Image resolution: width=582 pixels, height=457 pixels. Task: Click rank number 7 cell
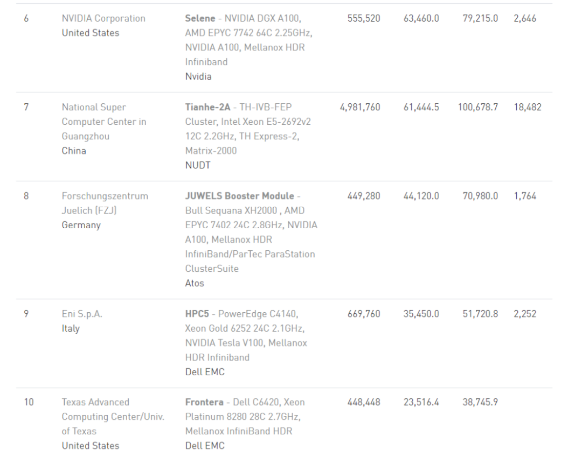pyautogui.click(x=26, y=107)
